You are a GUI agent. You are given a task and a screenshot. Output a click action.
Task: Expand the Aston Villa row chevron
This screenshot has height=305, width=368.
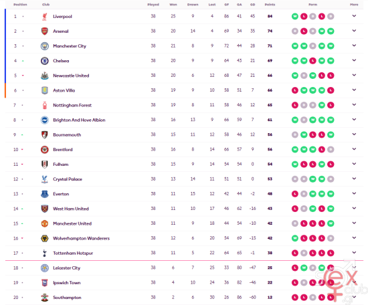click(x=354, y=90)
